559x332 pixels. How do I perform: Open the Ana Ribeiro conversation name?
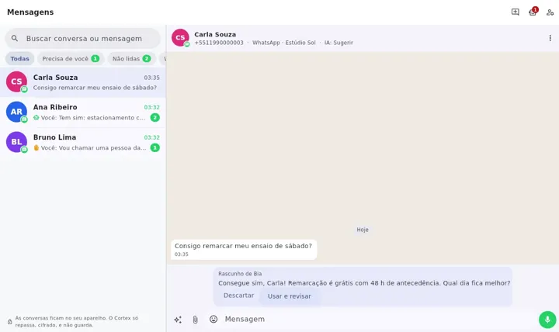click(x=55, y=107)
